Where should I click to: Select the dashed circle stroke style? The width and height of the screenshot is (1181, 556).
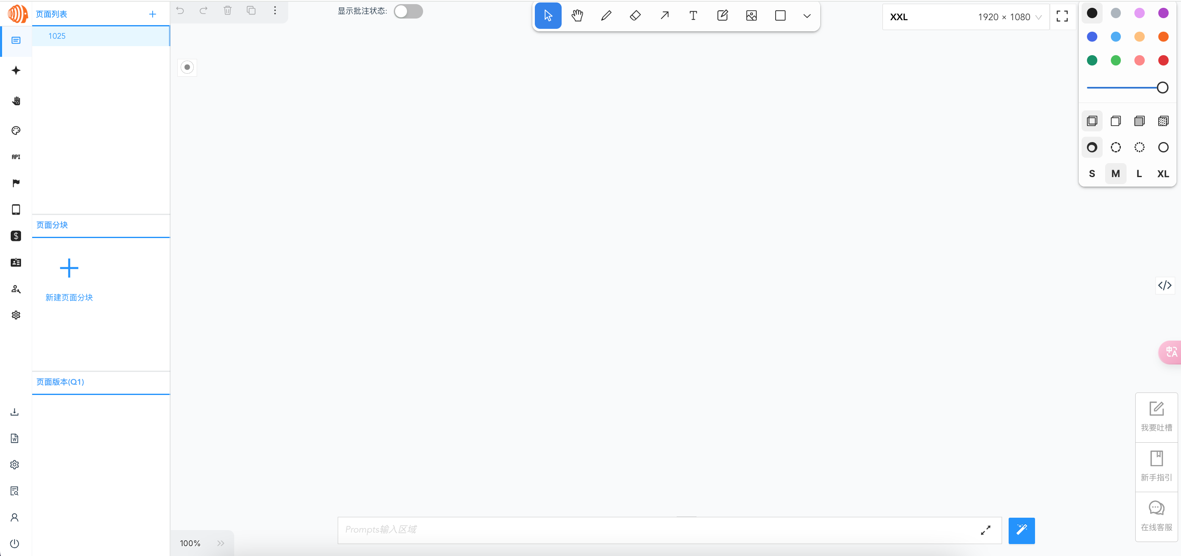[x=1115, y=147]
